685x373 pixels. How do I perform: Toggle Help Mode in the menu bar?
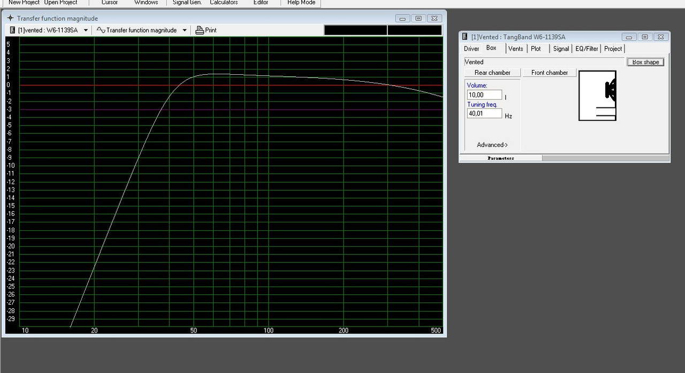301,3
